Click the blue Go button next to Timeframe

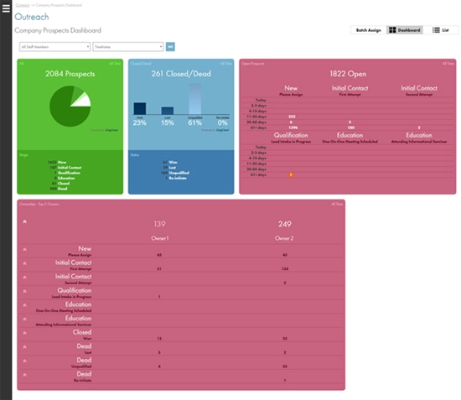click(x=170, y=47)
